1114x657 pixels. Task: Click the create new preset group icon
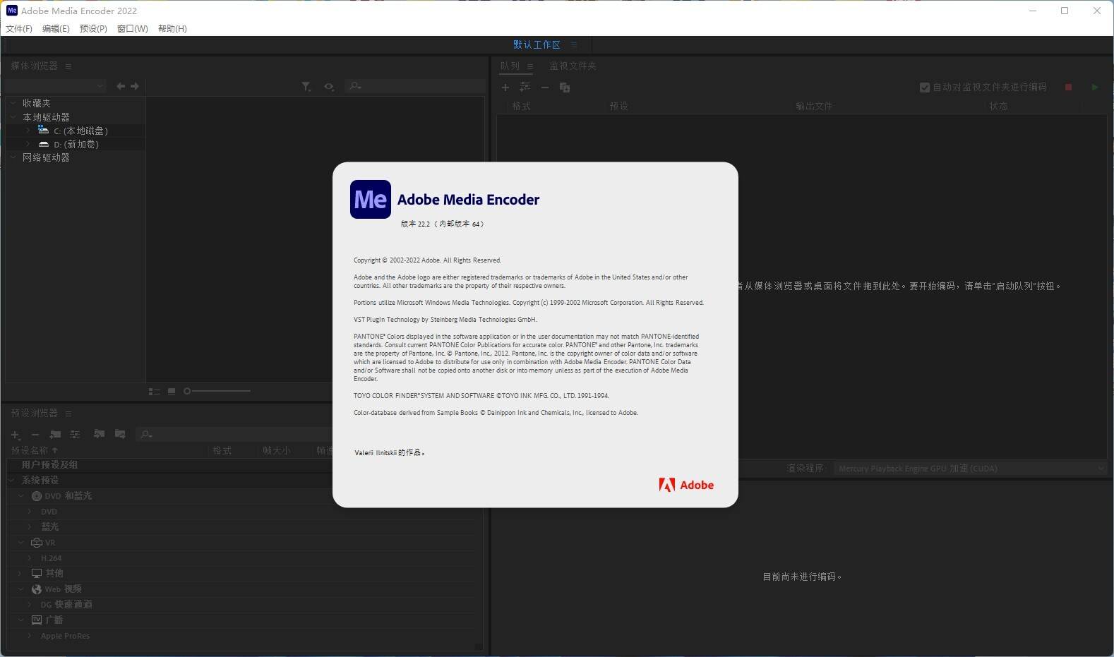[x=55, y=435]
